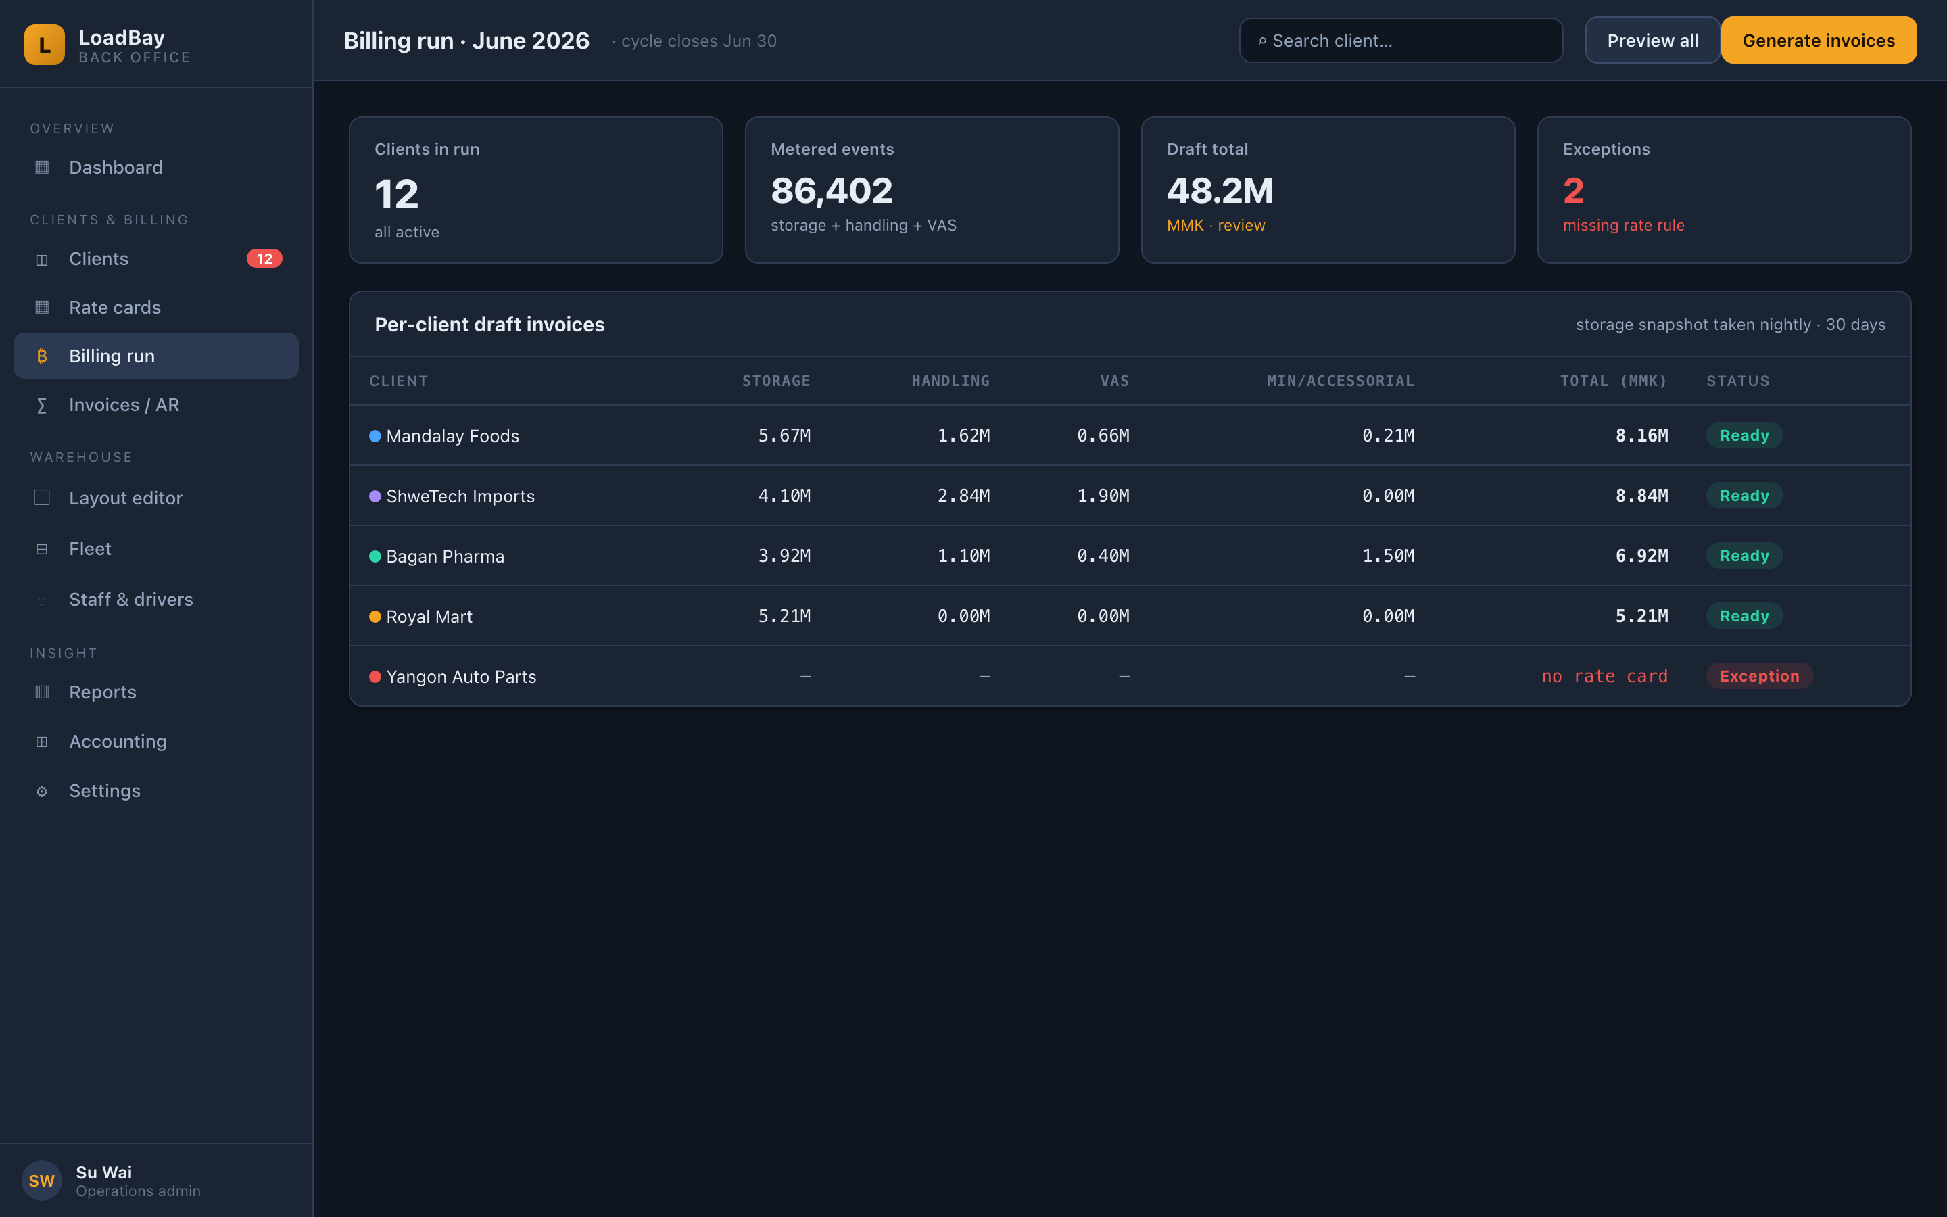Select the ShweTech Imports row
This screenshot has width=1947, height=1217.
1130,496
